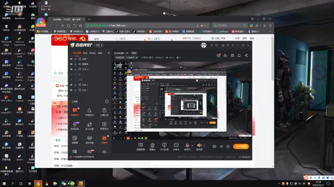
Task: Hide the 文本 1 layer
Action: click(x=71, y=90)
